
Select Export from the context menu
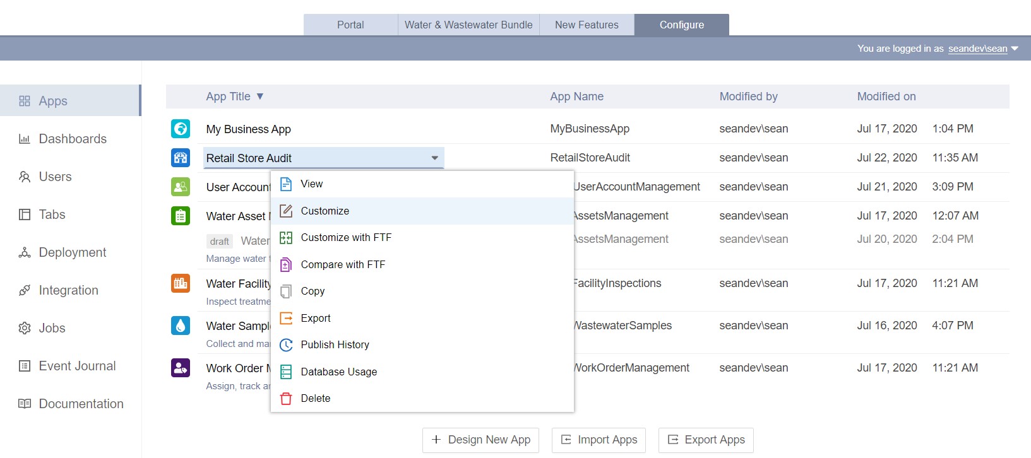[316, 319]
